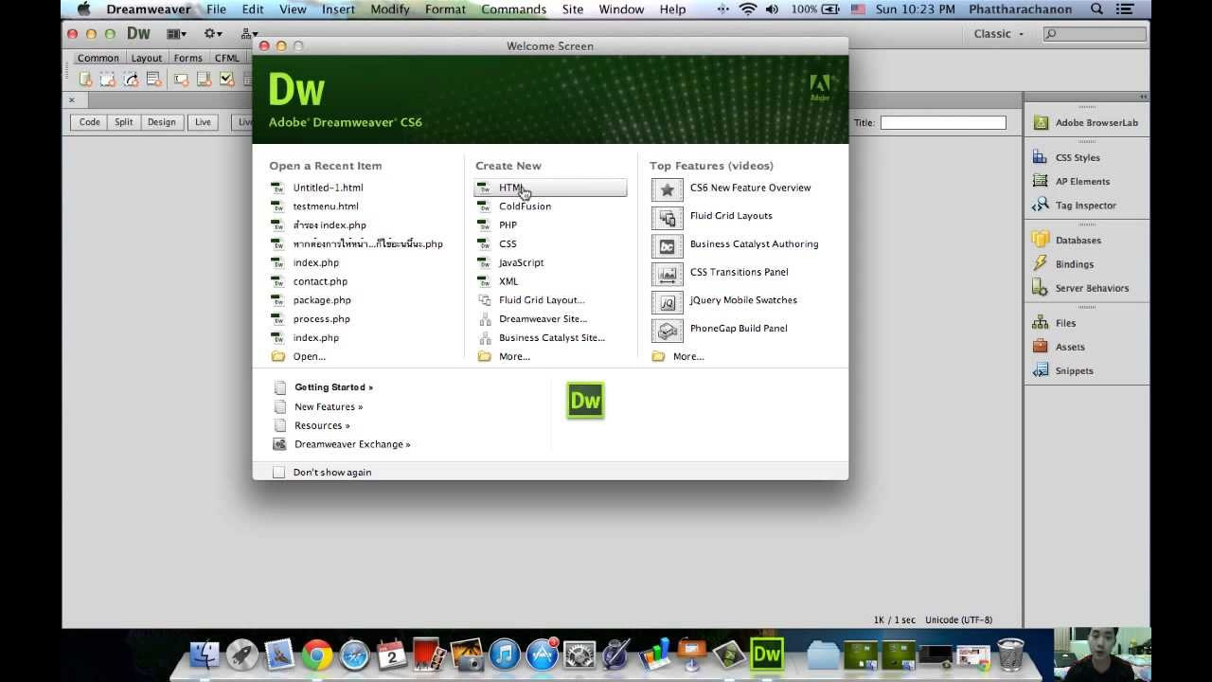Viewport: 1212px width, 682px height.
Task: Toggle Live view button
Action: tap(204, 122)
